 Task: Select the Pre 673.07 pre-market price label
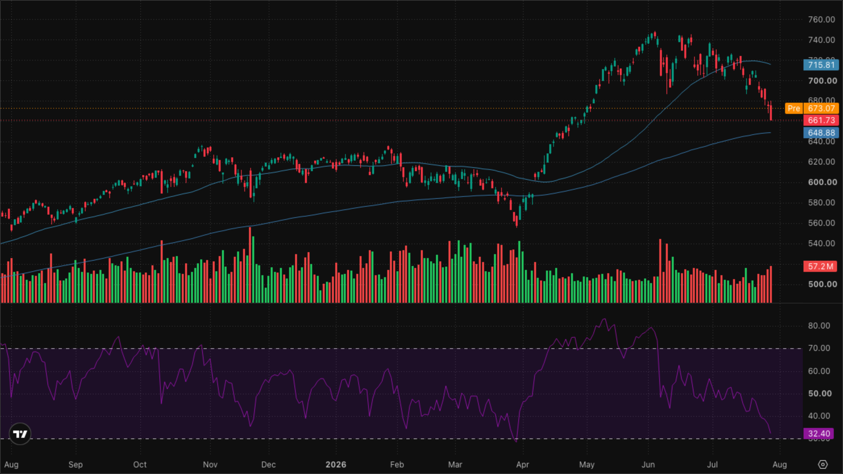[812, 108]
